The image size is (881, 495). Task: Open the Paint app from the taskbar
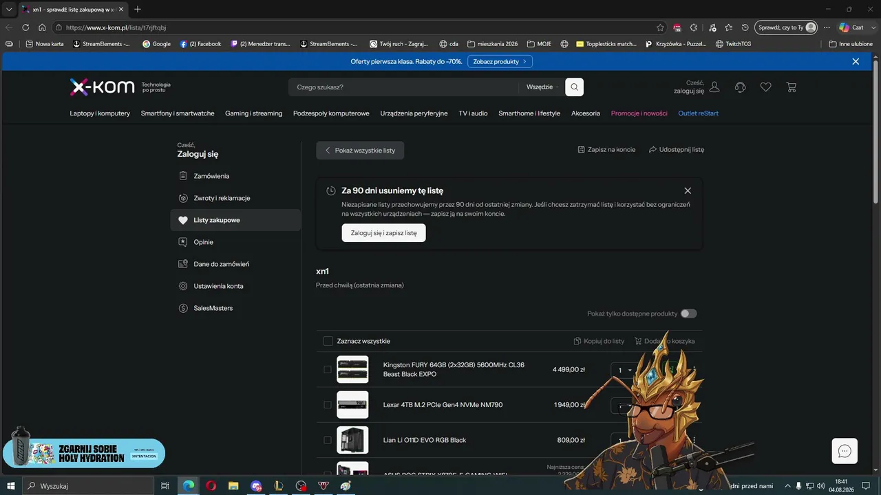pos(346,486)
